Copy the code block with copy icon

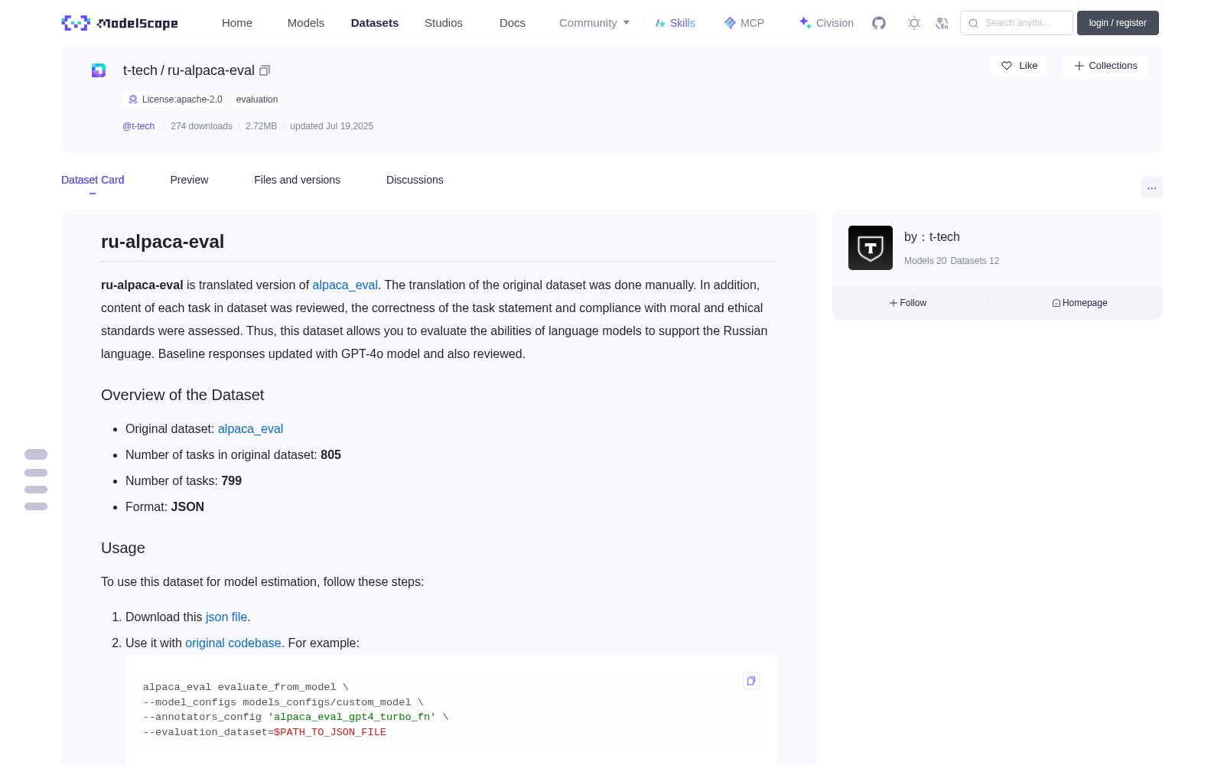[751, 681]
